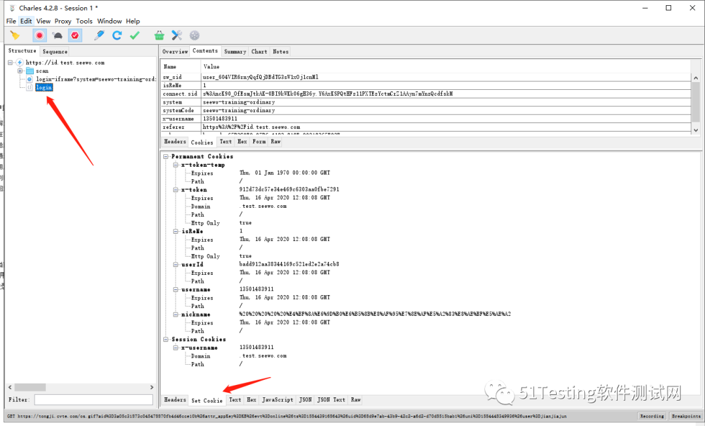Click into the Filter input field
The height and width of the screenshot is (426, 705).
[x=93, y=399]
